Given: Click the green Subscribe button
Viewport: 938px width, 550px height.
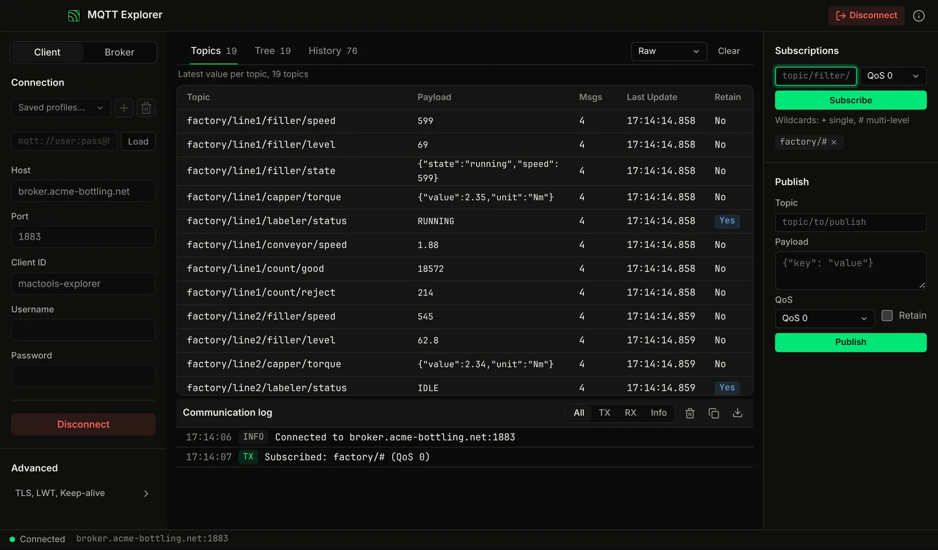Looking at the screenshot, I should pos(851,100).
